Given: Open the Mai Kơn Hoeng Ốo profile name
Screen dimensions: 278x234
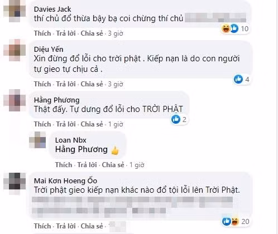Looking at the screenshot, I should tap(65, 181).
